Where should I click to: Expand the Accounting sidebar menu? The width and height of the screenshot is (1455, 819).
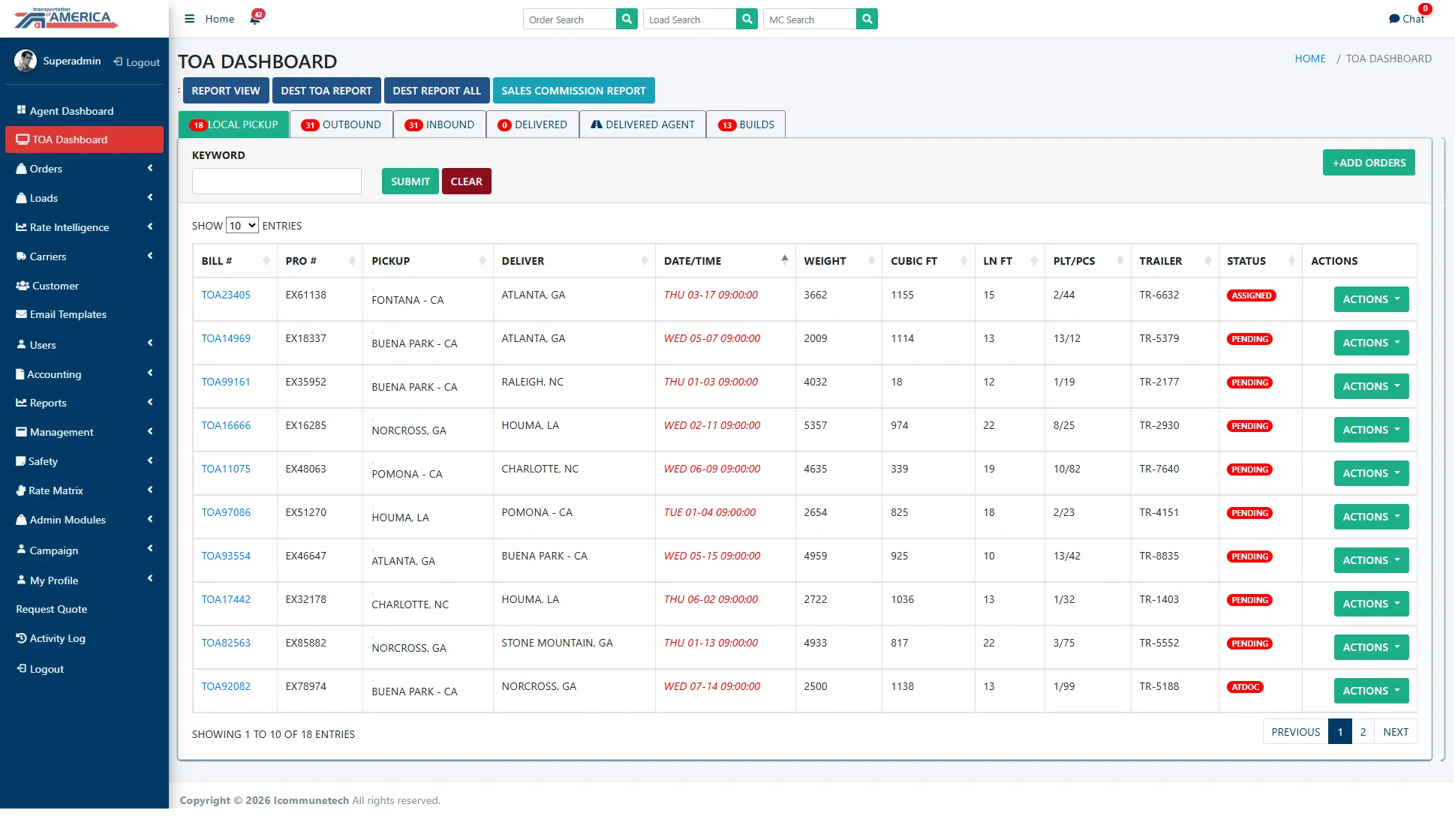[x=84, y=374]
